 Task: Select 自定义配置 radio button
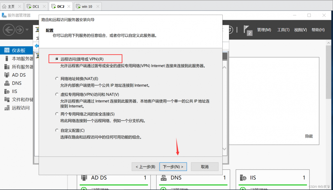(57, 130)
